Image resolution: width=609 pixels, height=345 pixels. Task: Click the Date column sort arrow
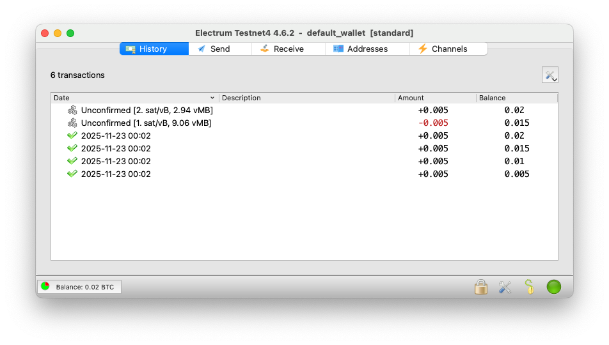tap(212, 98)
